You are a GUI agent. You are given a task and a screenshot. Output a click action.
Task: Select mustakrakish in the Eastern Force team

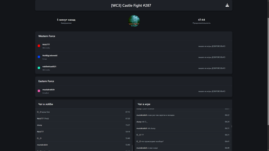[48, 90]
